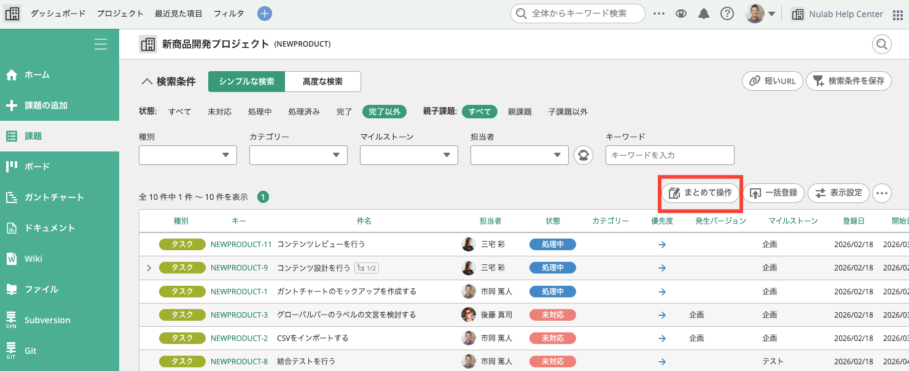The height and width of the screenshot is (371, 909).
Task: Click the assign-to-me icon beside 担当者
Action: pyautogui.click(x=583, y=155)
